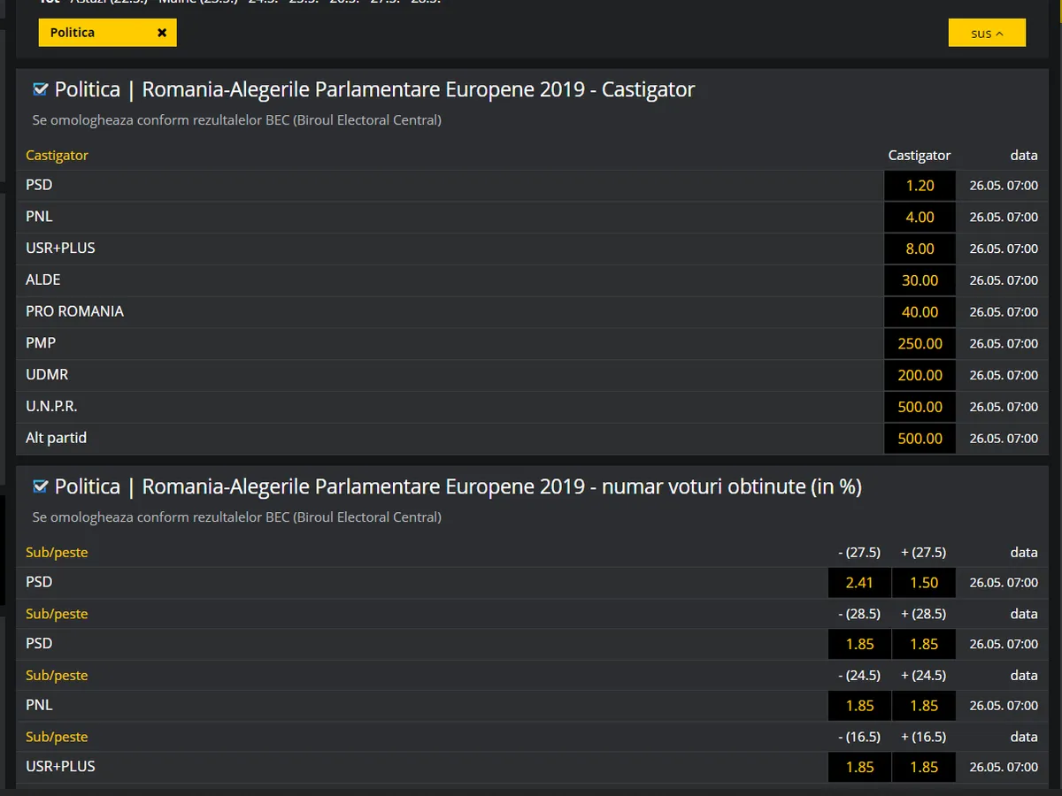Click the Politica filter tag label
1062x796 pixels.
(73, 33)
